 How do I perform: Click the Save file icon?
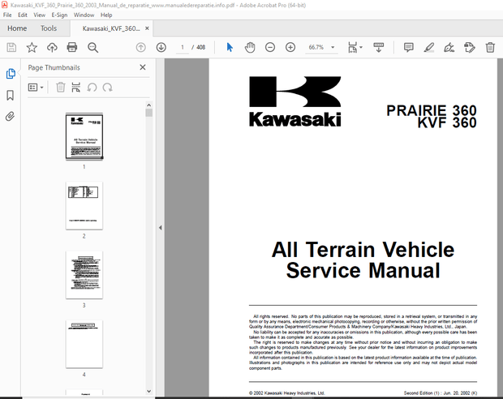(11, 48)
